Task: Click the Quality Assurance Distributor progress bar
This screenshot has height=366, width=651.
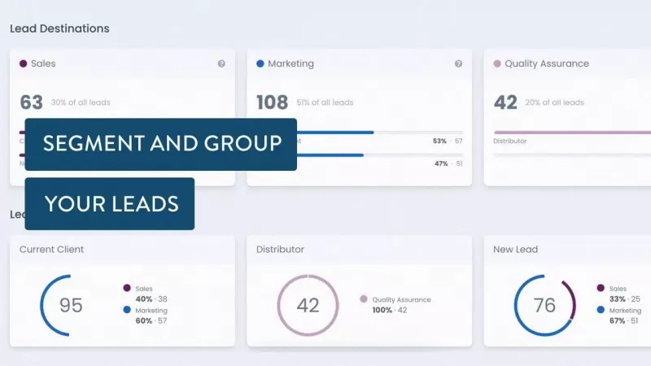Action: [572, 133]
